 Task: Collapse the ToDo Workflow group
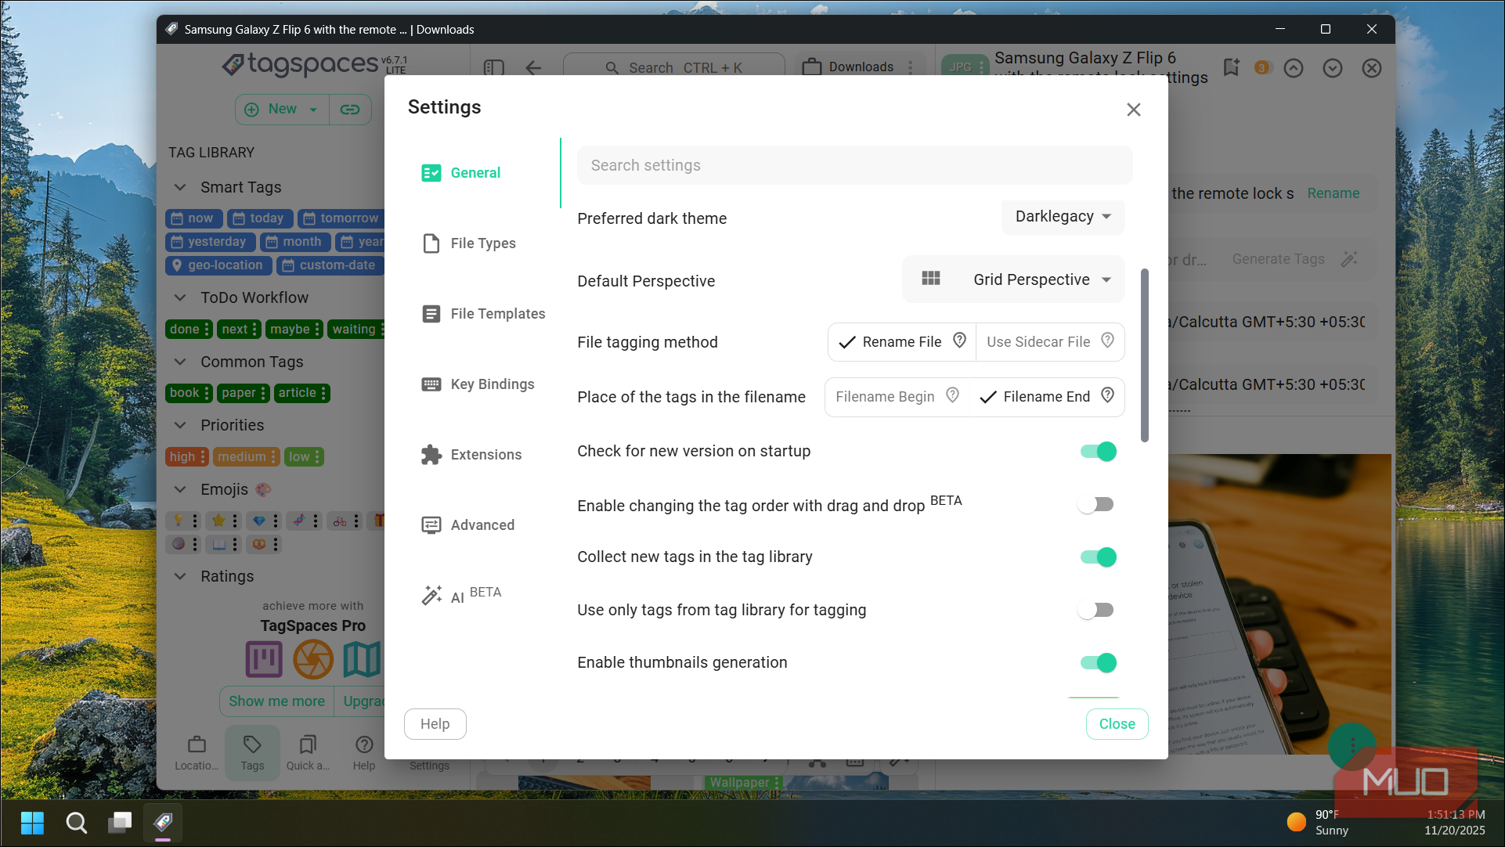pyautogui.click(x=180, y=297)
